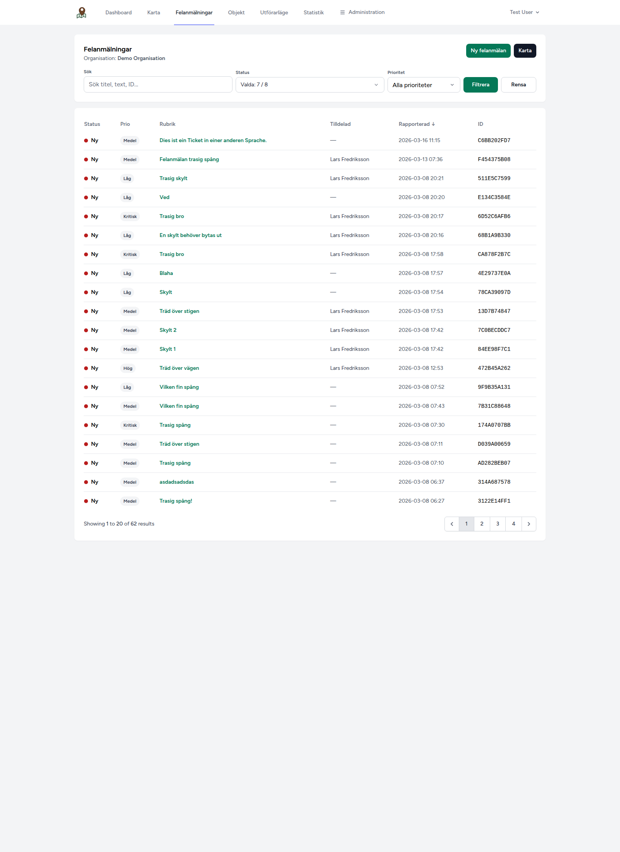This screenshot has height=852, width=620.
Task: Click red status dot on first Ny row
Action: pos(86,141)
